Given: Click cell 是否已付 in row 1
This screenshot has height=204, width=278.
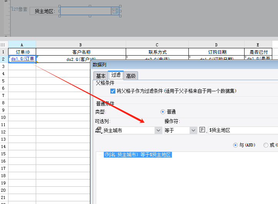Looking at the screenshot, I should coord(258,52).
